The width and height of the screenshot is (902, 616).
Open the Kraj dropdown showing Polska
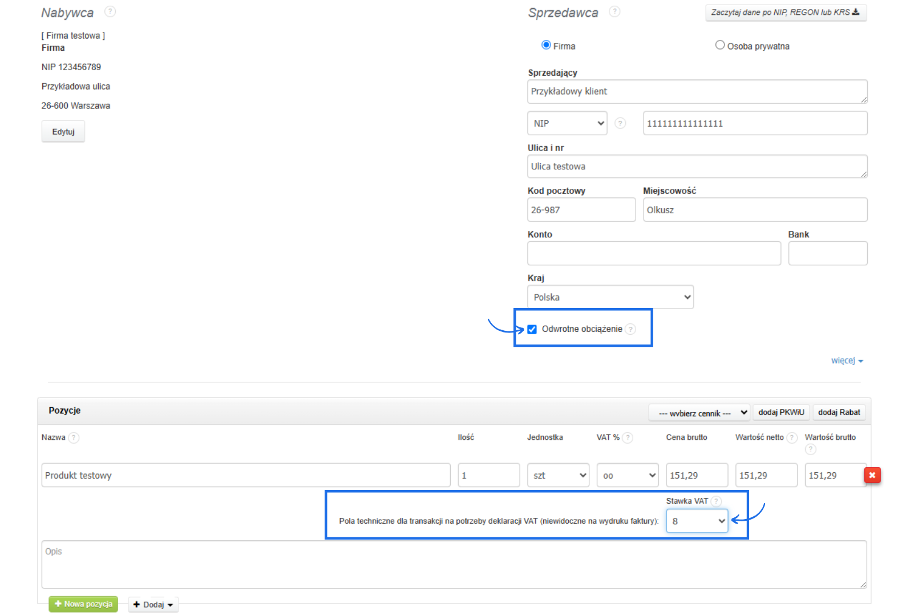[x=610, y=297]
